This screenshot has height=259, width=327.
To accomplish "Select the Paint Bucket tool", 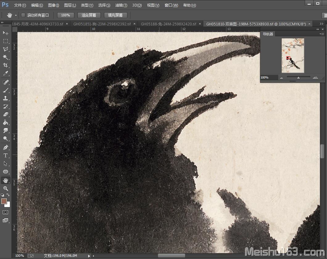I will 6,122.
